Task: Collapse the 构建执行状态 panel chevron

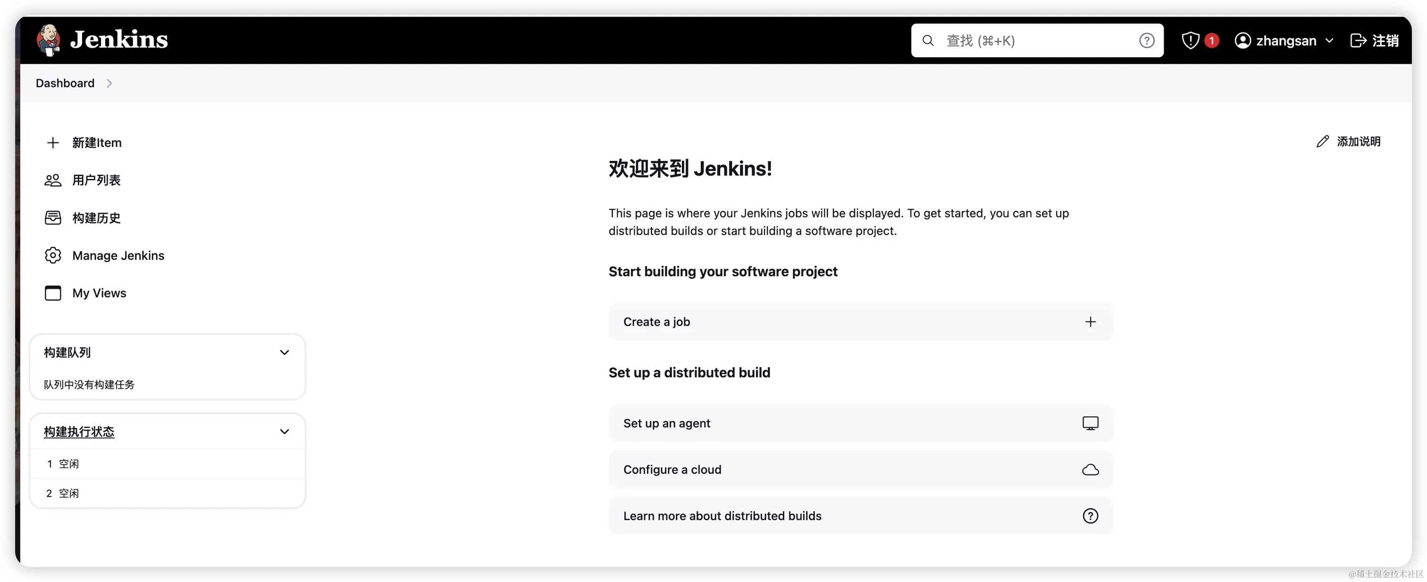Action: click(284, 432)
